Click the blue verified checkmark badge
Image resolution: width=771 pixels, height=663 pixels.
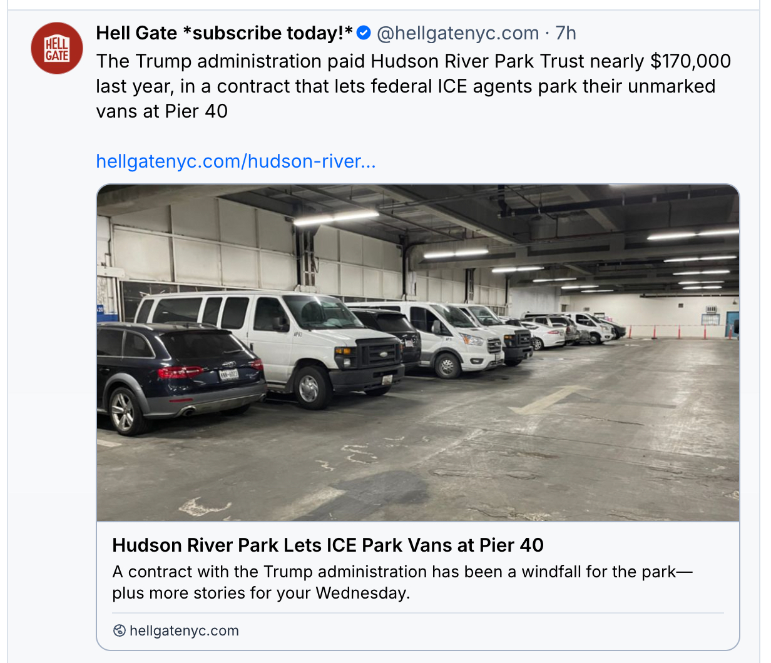[x=364, y=33]
